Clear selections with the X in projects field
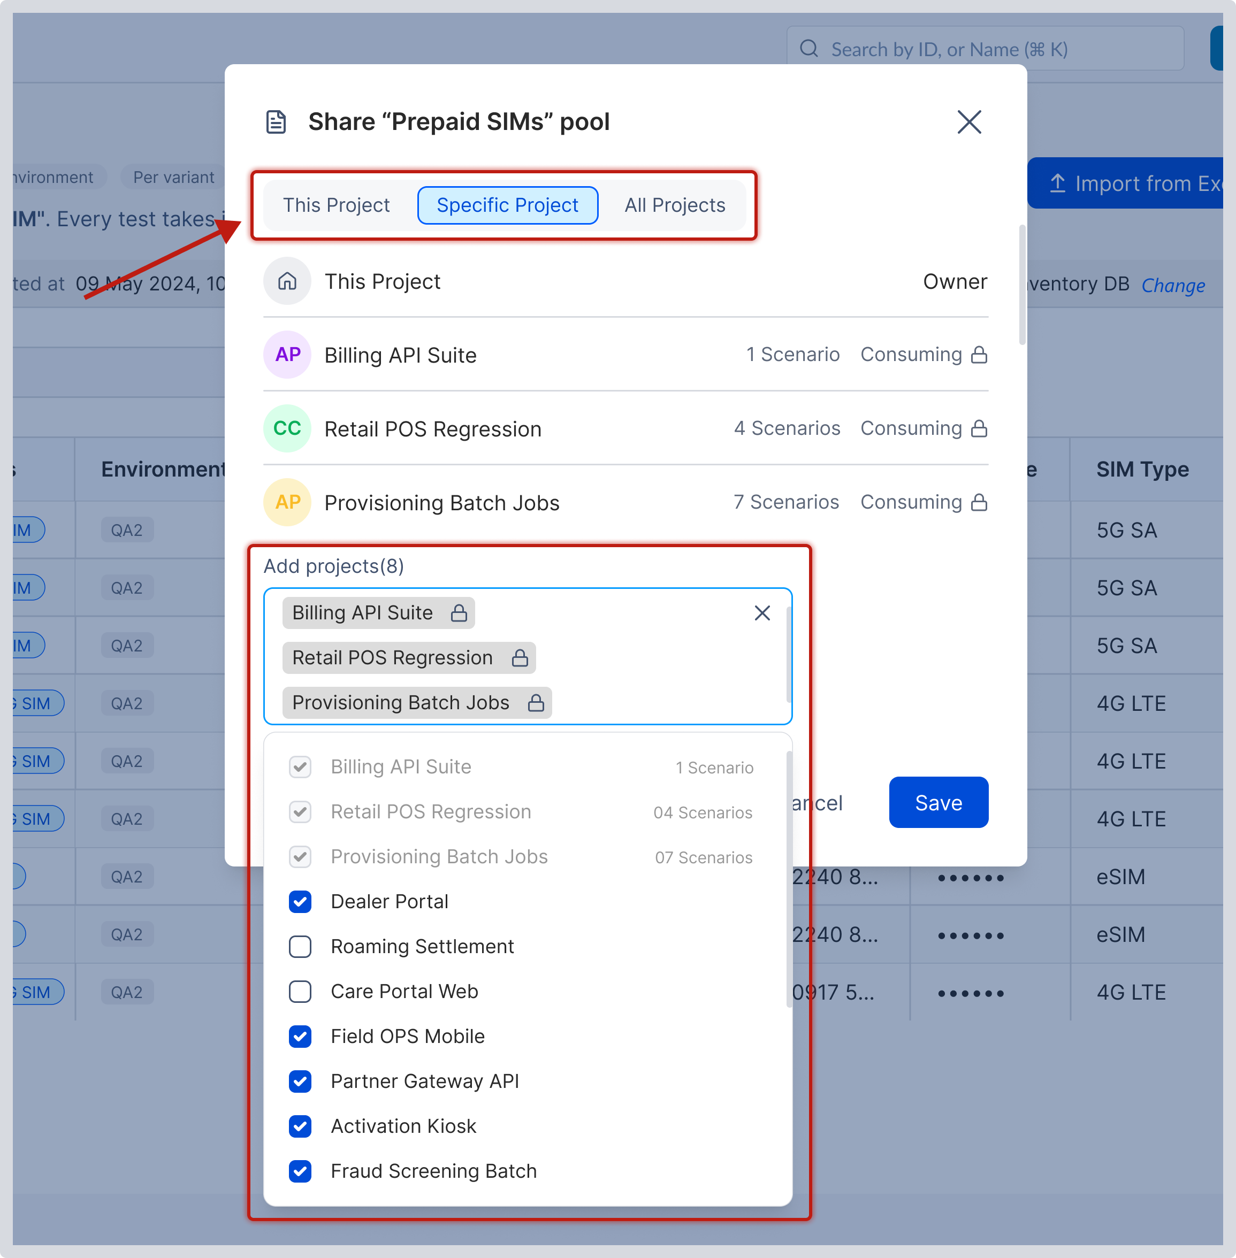This screenshot has width=1236, height=1258. pos(762,613)
